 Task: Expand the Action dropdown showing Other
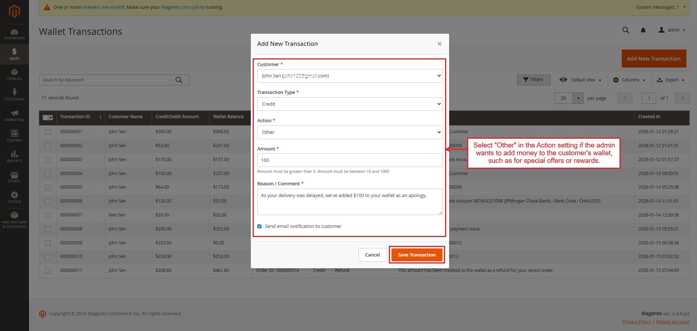pyautogui.click(x=350, y=132)
